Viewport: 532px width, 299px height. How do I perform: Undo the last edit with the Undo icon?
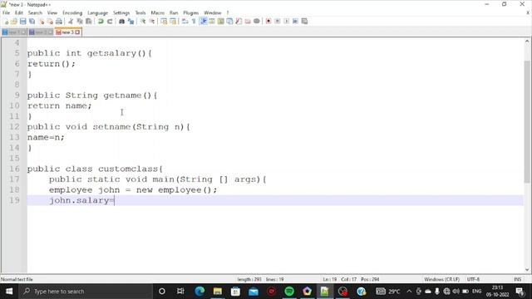101,22
